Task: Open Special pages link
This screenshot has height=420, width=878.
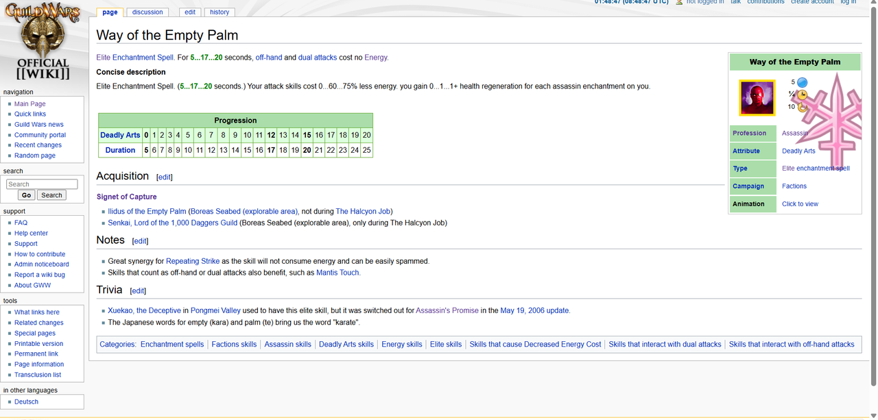Action: click(x=35, y=333)
